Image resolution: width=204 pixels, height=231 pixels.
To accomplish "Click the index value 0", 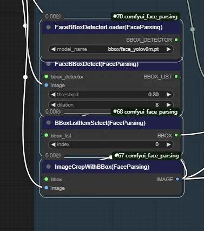I will click(157, 144).
